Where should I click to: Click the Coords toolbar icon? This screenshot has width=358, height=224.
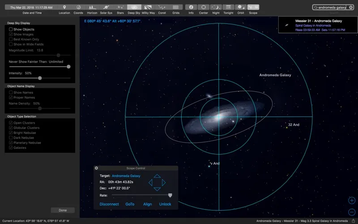[x=78, y=8]
